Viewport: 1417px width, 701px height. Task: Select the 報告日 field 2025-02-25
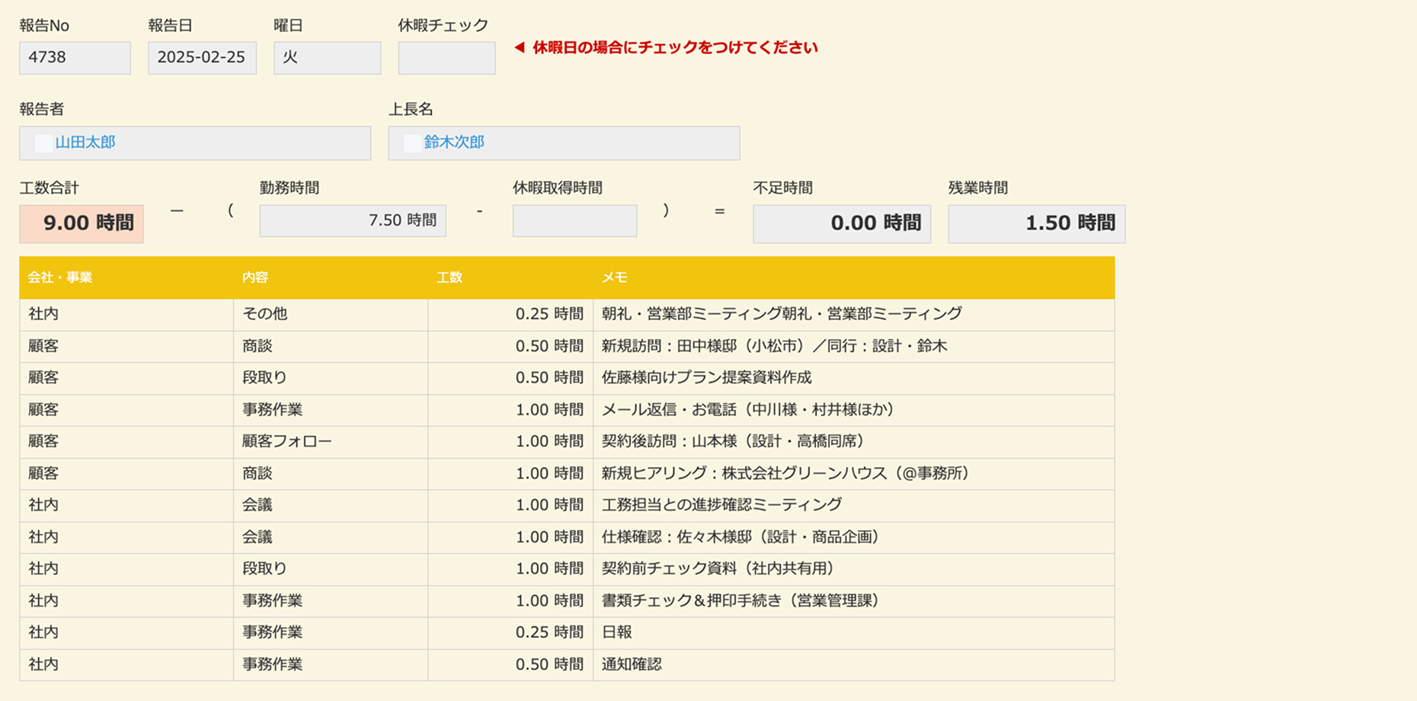coord(202,58)
